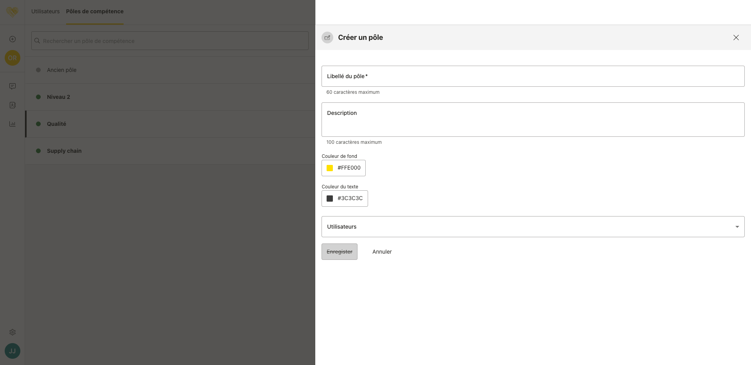This screenshot has width=751, height=365.
Task: Focus the Libellé du pôle field
Action: [x=533, y=76]
